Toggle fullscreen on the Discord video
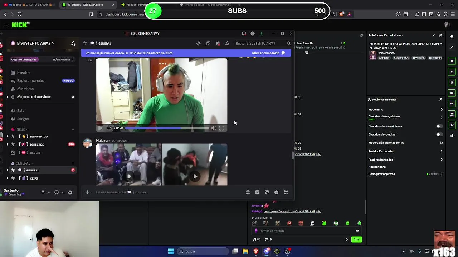458x257 pixels. tap(221, 128)
